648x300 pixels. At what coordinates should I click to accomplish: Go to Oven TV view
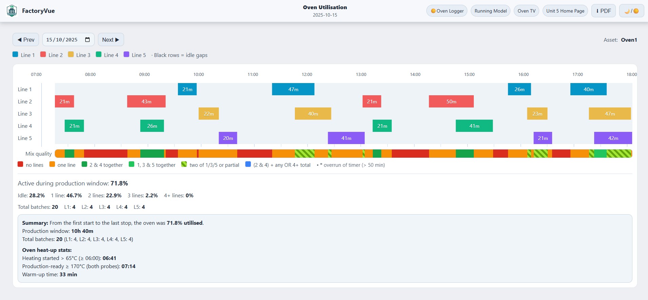click(x=526, y=11)
